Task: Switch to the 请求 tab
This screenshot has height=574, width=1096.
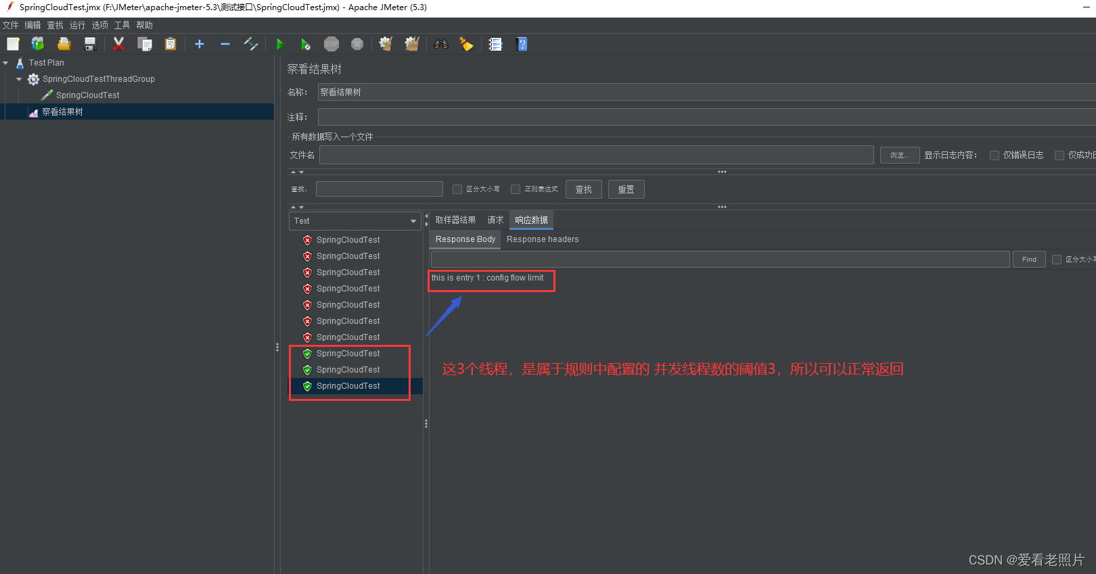Action: (x=496, y=220)
